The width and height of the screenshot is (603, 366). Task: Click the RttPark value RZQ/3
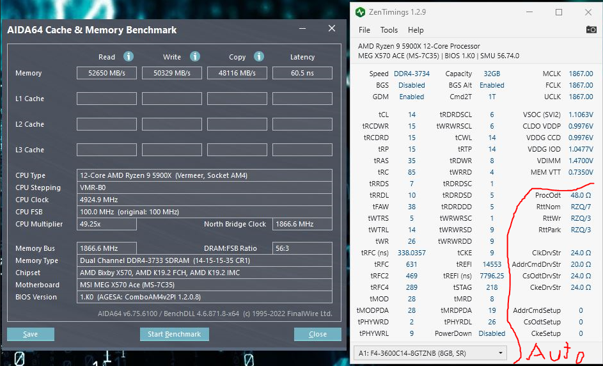click(x=581, y=230)
